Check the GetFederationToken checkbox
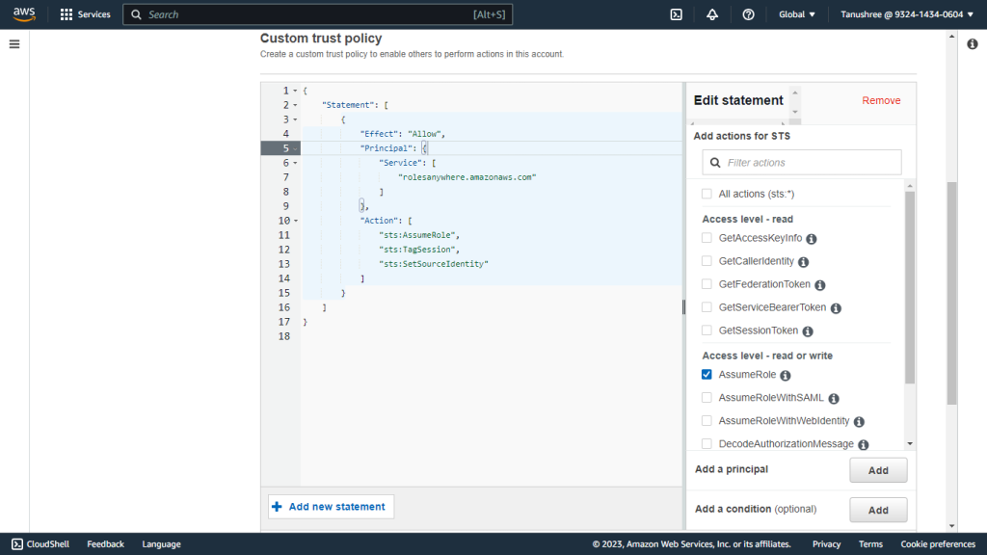Image resolution: width=987 pixels, height=555 pixels. coord(707,284)
